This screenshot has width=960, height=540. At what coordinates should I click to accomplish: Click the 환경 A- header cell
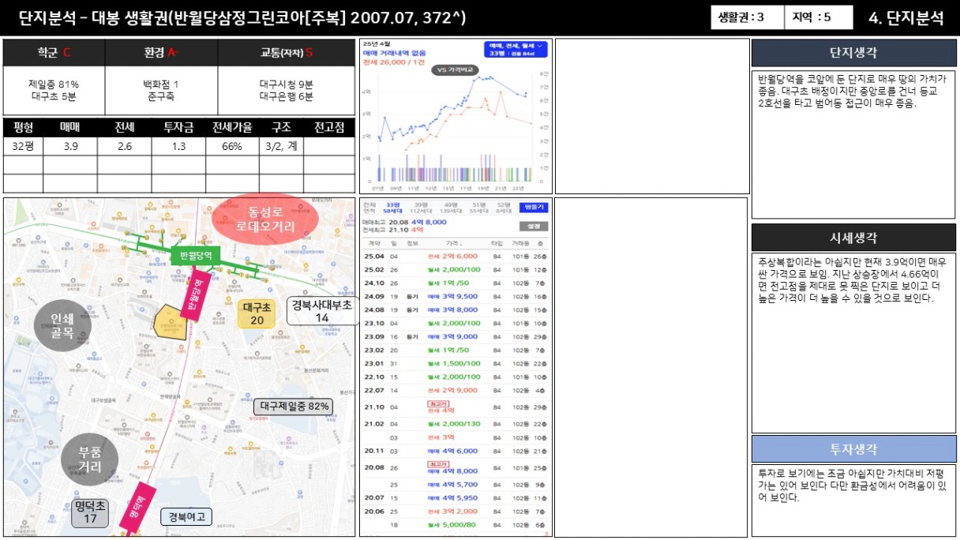click(x=161, y=53)
